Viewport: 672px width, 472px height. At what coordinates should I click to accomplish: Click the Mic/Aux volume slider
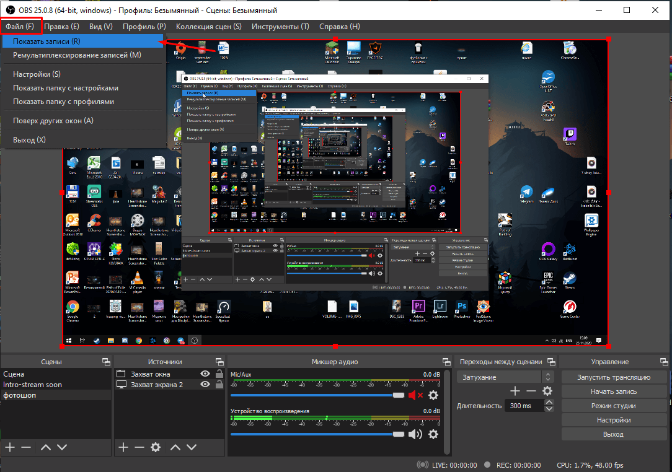(317, 395)
